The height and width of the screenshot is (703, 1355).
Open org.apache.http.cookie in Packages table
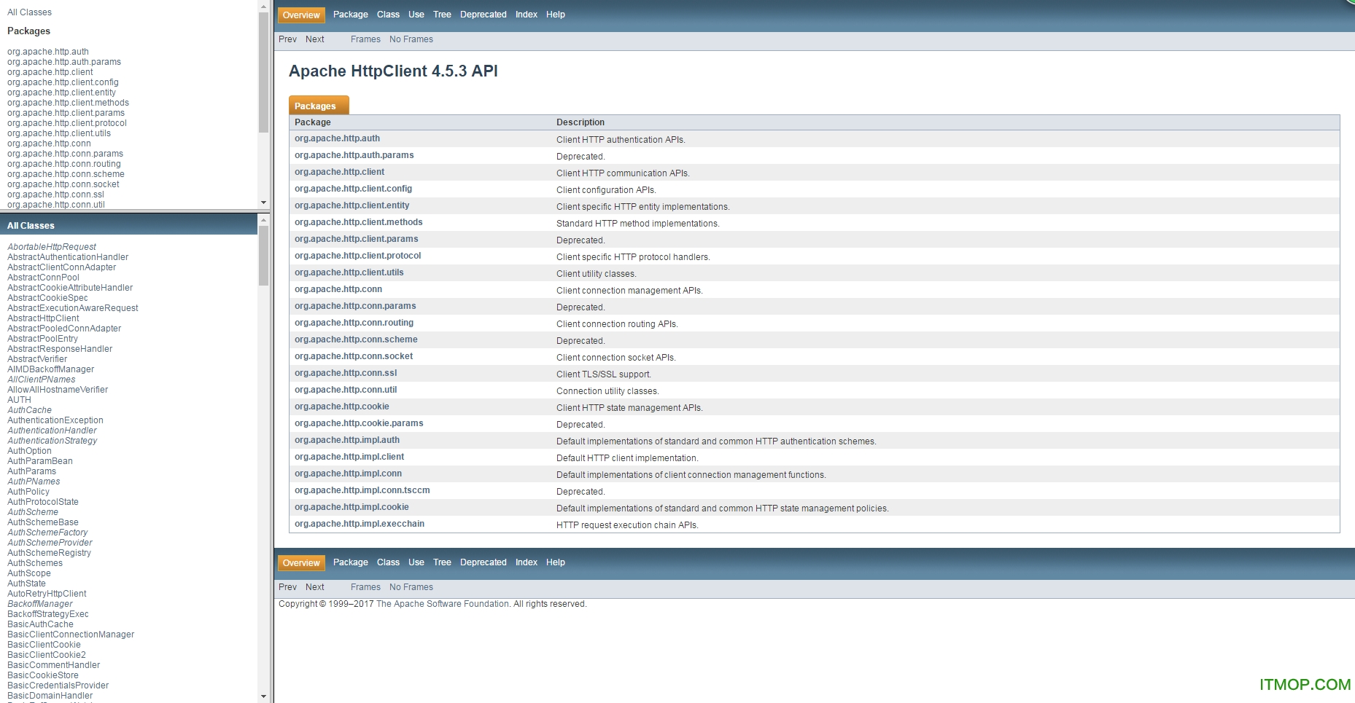(341, 407)
